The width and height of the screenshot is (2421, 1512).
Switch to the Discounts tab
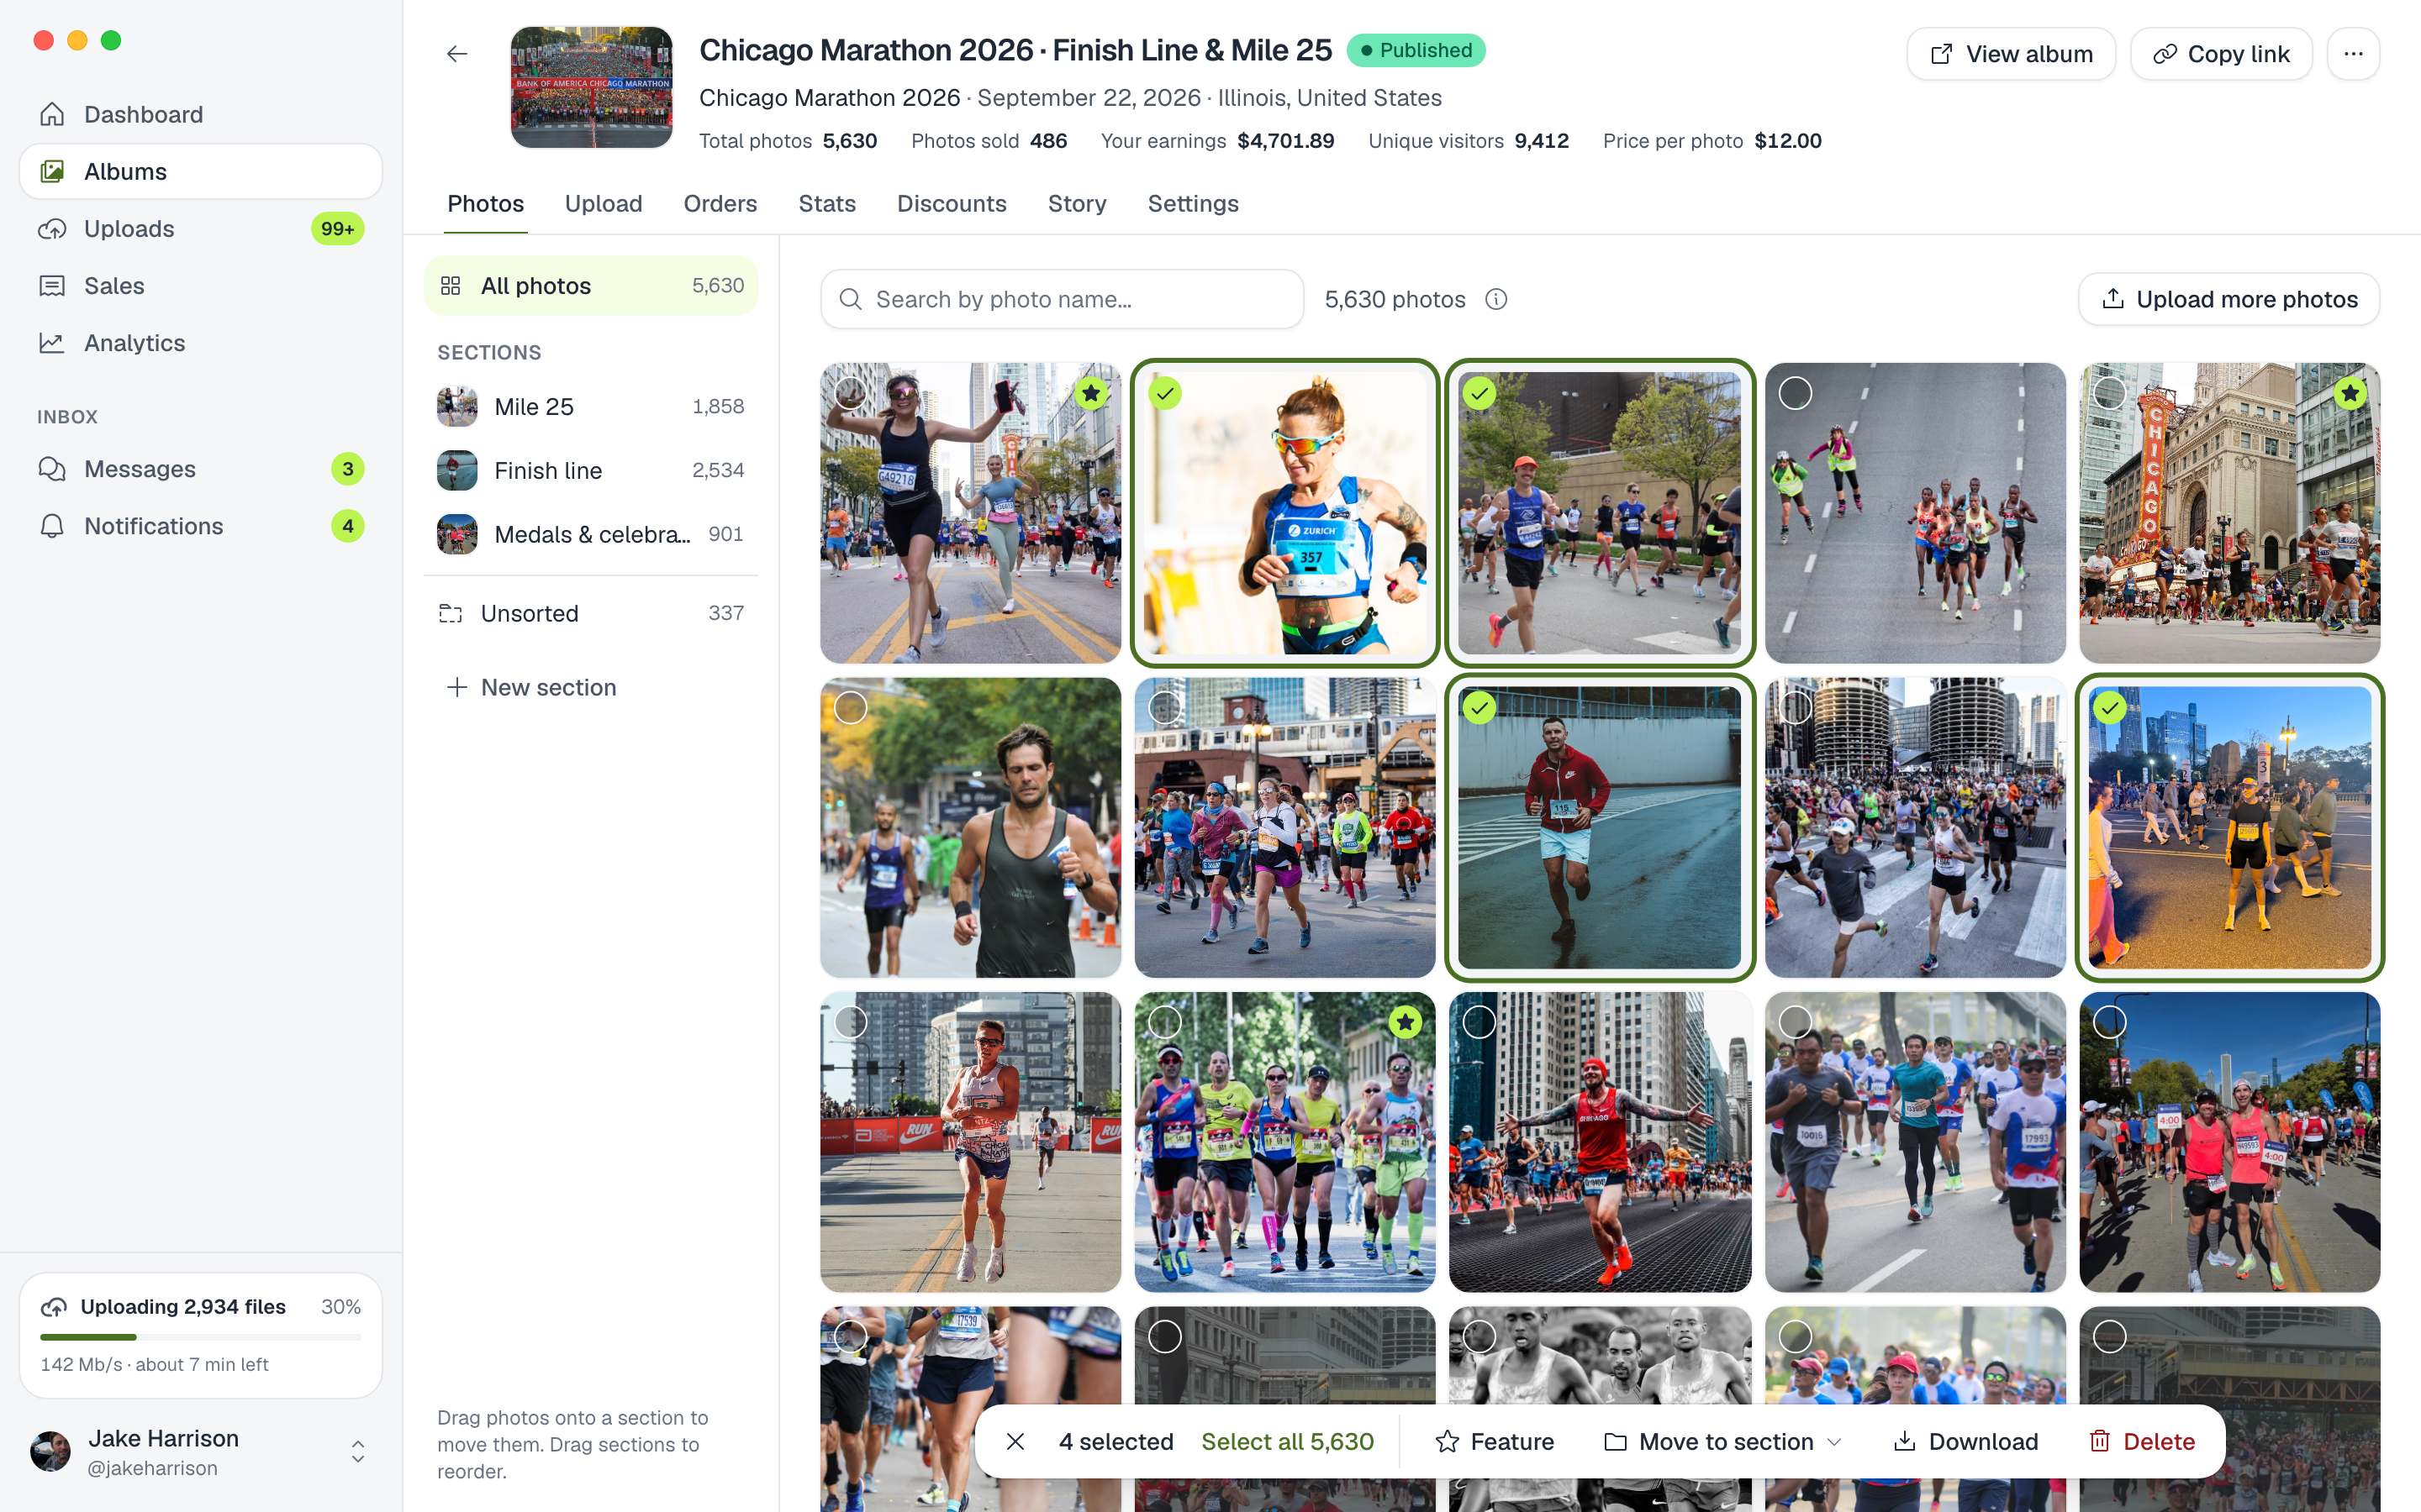[x=952, y=204]
